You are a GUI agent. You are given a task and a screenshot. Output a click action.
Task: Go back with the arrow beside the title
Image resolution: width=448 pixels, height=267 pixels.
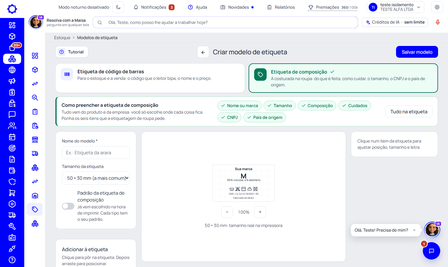(x=203, y=52)
